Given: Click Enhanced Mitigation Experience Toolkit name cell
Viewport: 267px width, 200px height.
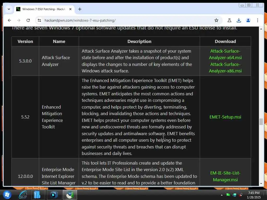Looking at the screenshot, I should click(59, 117).
